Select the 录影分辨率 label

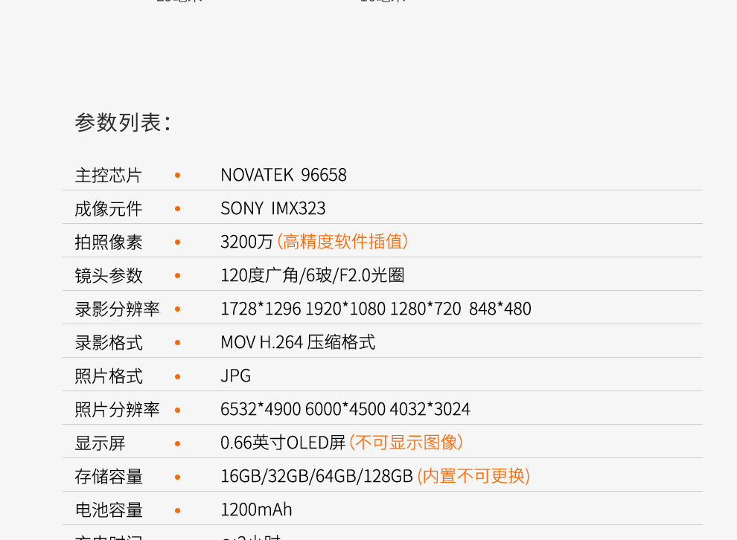click(x=117, y=309)
